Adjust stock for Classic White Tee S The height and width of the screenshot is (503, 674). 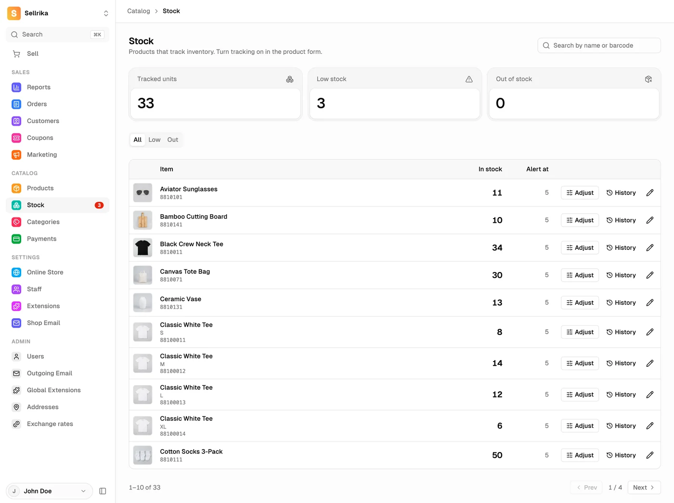pyautogui.click(x=580, y=332)
